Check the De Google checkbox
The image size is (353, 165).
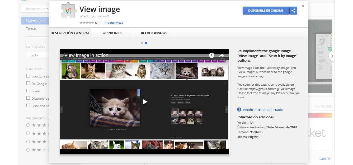tap(28, 83)
